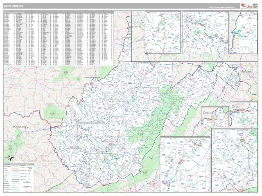Screen dimensions: 262x196
Task: Click the GARRETT county label
Action: click(177, 66)
